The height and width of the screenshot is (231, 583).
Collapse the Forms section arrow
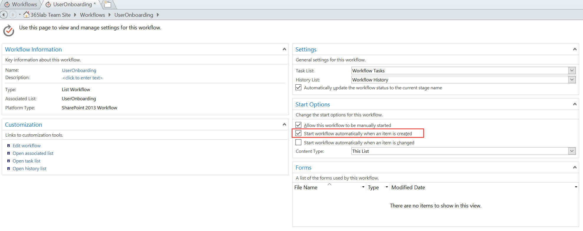574,168
